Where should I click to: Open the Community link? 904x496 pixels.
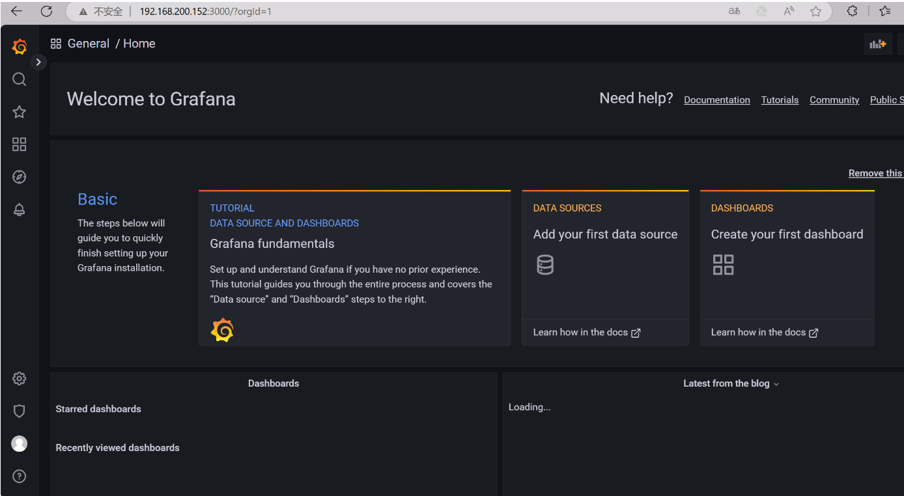834,100
